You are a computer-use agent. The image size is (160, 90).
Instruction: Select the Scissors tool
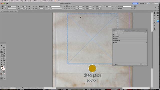(2, 58)
